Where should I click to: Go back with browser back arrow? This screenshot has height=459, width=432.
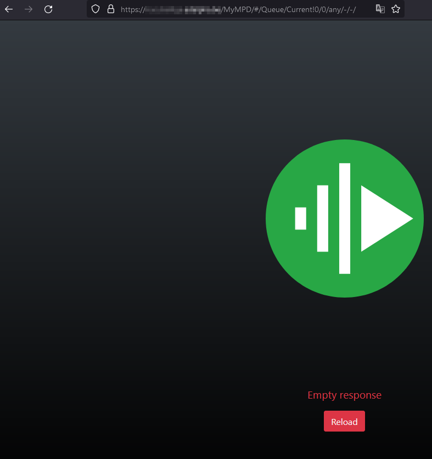(9, 9)
